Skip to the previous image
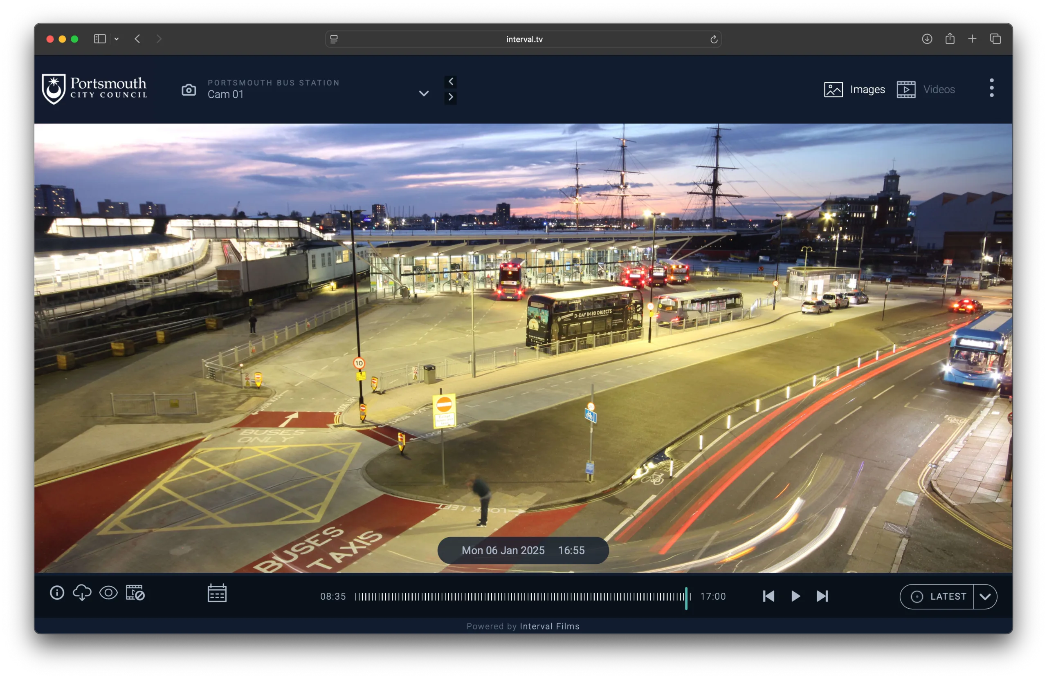This screenshot has width=1047, height=679. (x=768, y=596)
